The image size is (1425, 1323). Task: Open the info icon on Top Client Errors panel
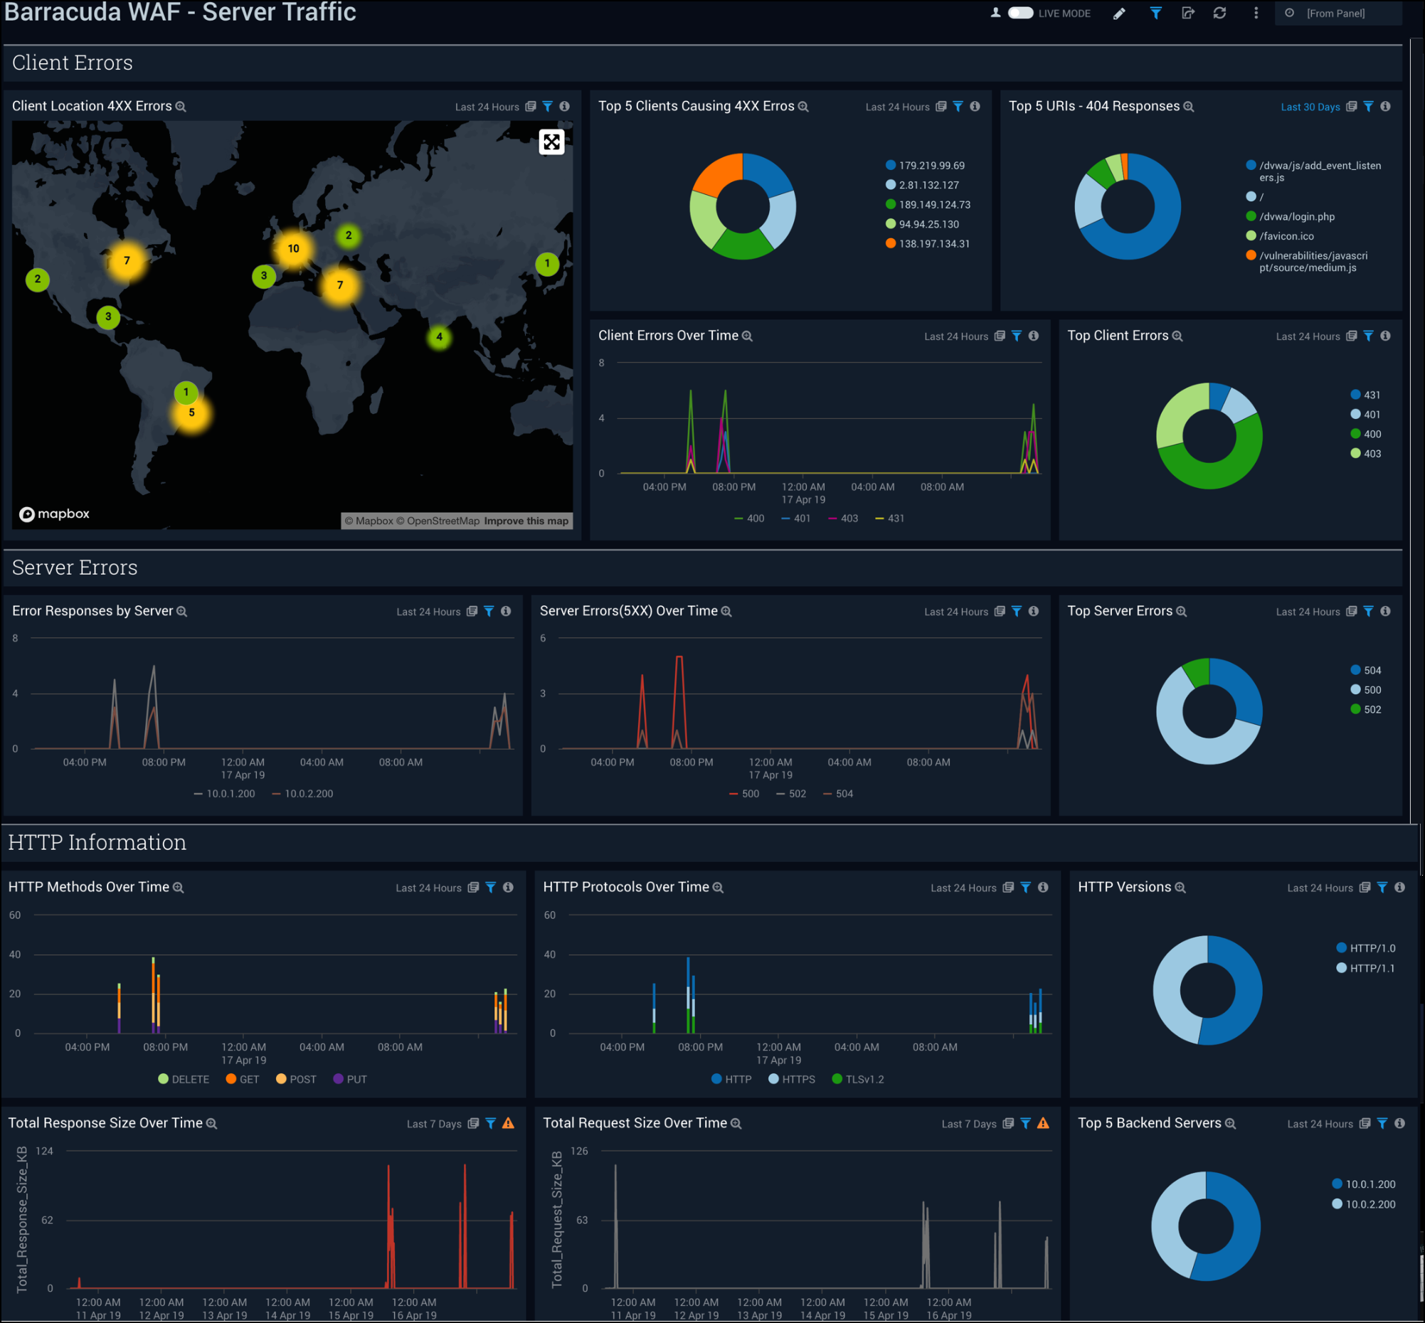(x=1386, y=336)
